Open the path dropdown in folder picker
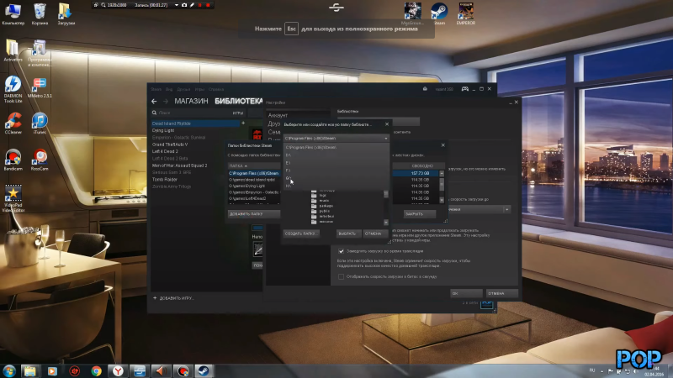 point(336,139)
